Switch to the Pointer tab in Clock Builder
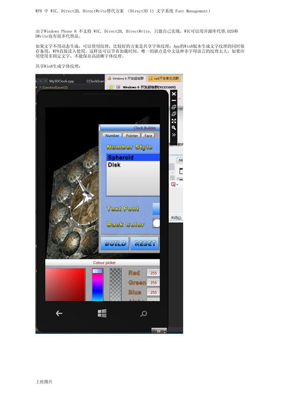The width and height of the screenshot is (281, 398). [132, 135]
